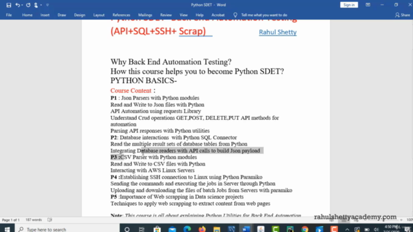Click the Course Content heading
The width and height of the screenshot is (413, 232).
click(130, 90)
